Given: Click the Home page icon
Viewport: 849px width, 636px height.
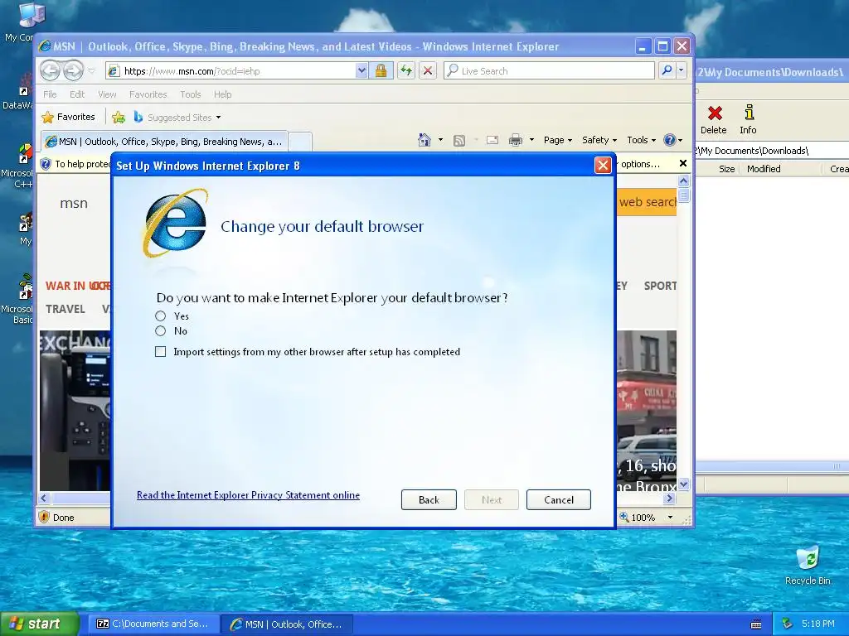Looking at the screenshot, I should click(x=424, y=140).
